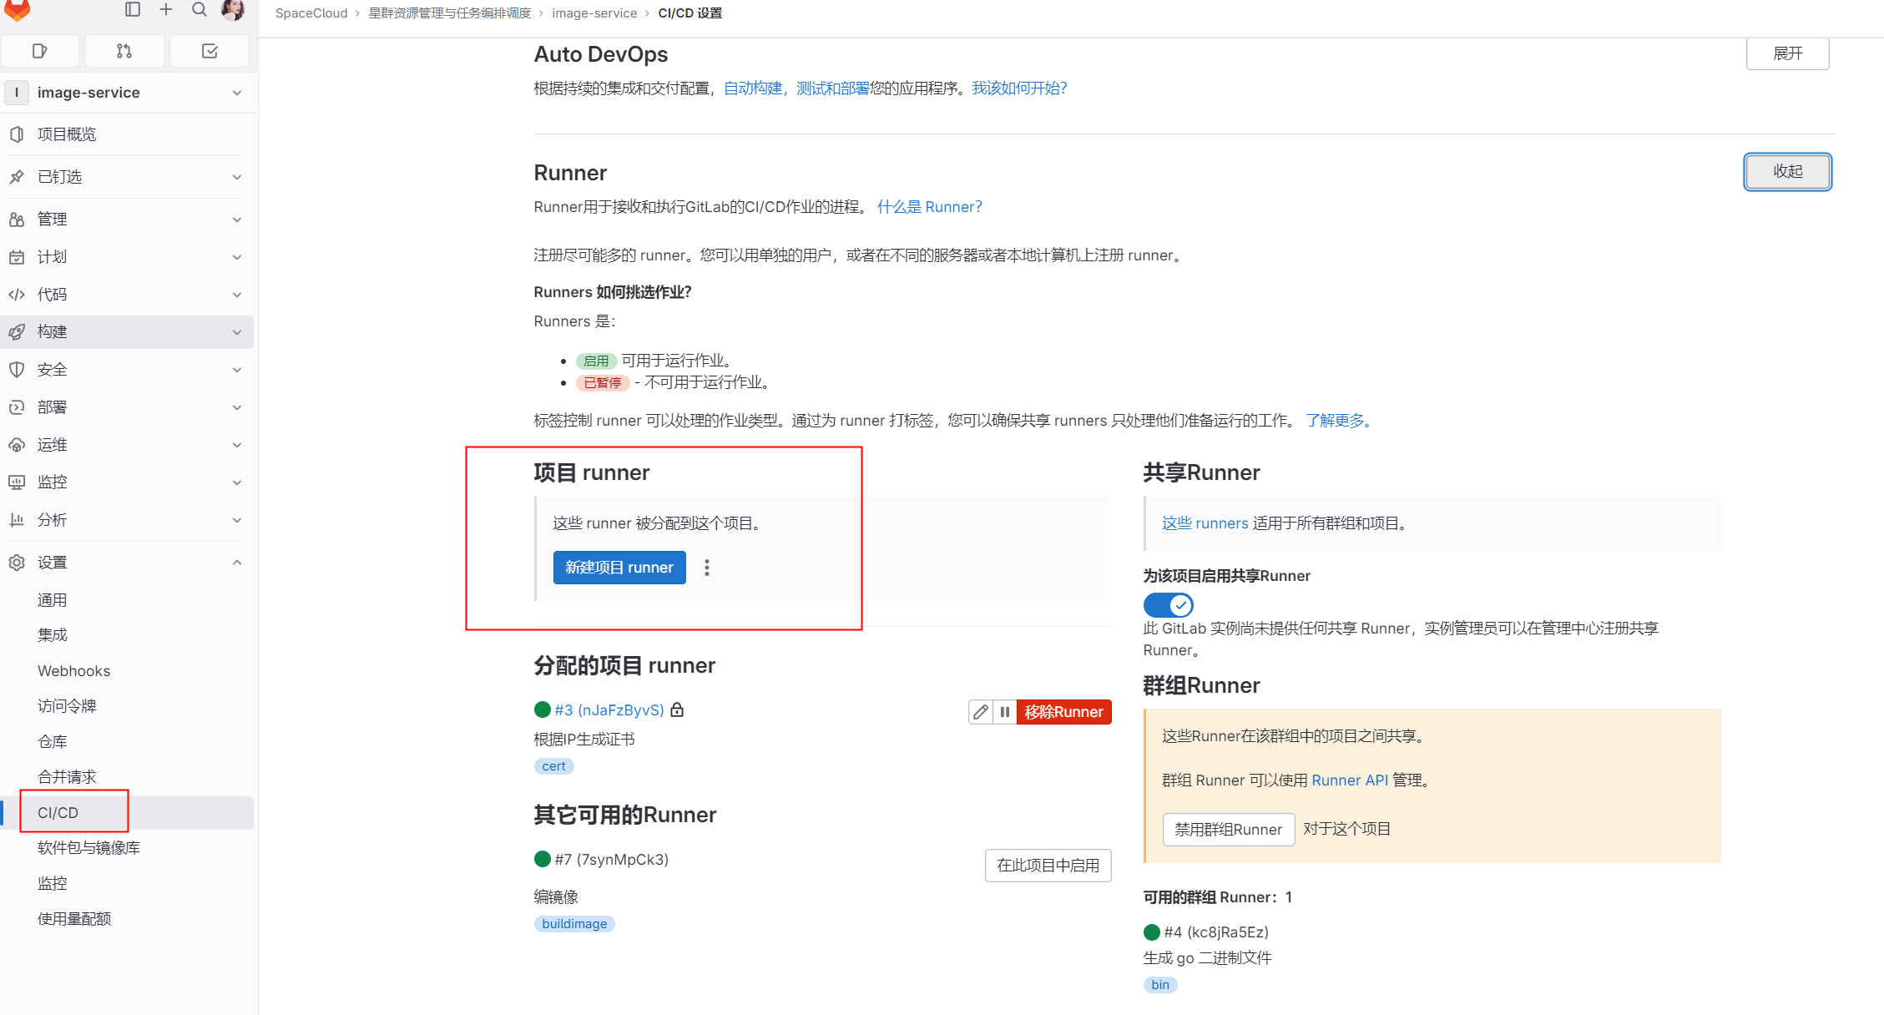Expand the image-service project switcher chevron

(x=236, y=92)
